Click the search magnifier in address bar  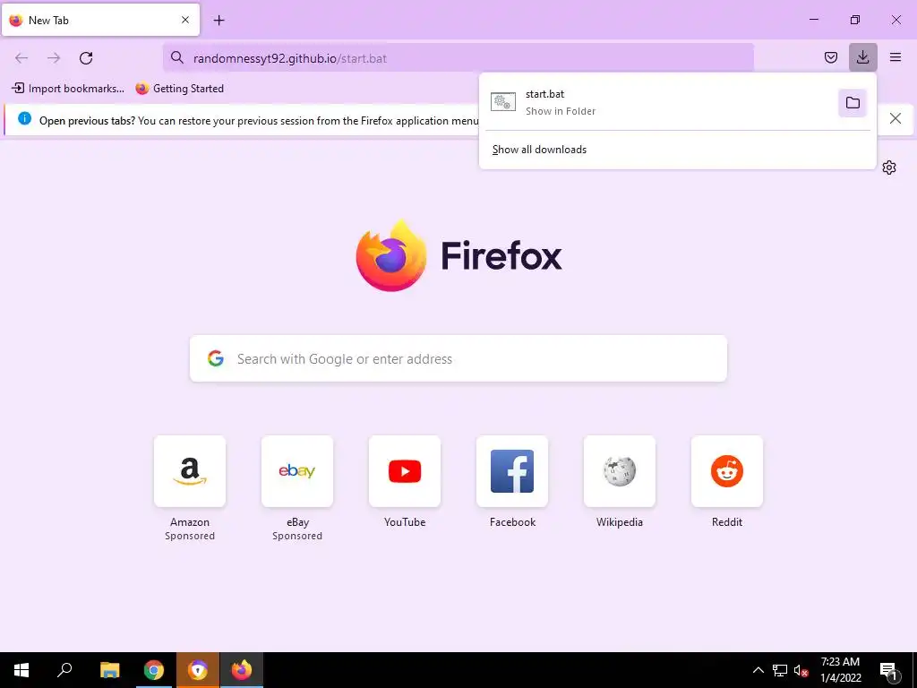point(177,57)
